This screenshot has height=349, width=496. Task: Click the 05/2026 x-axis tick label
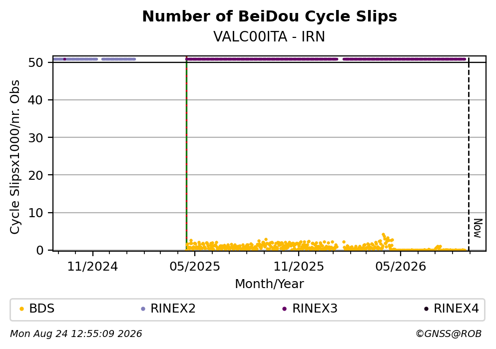[x=401, y=267]
